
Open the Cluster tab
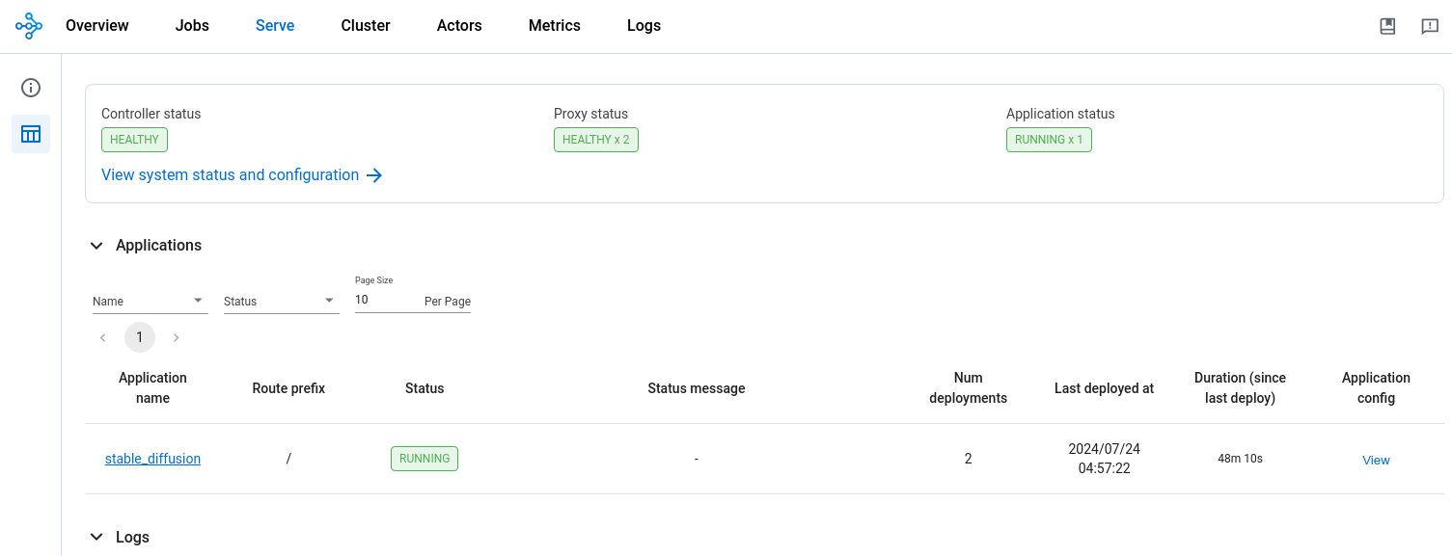[366, 26]
